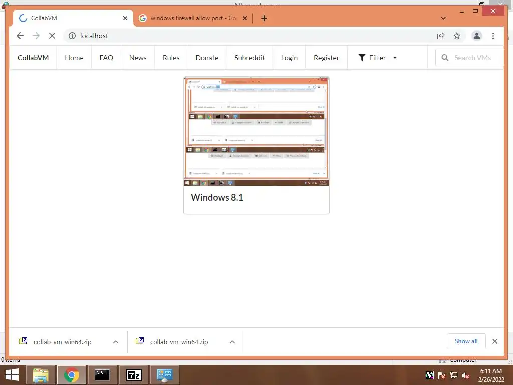The height and width of the screenshot is (385, 513).
Task: Open 7-Zip from taskbar
Action: pyautogui.click(x=133, y=375)
